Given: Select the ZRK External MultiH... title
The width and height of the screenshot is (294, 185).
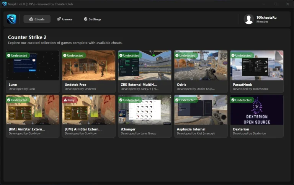Looking at the screenshot, I should click(x=139, y=85).
